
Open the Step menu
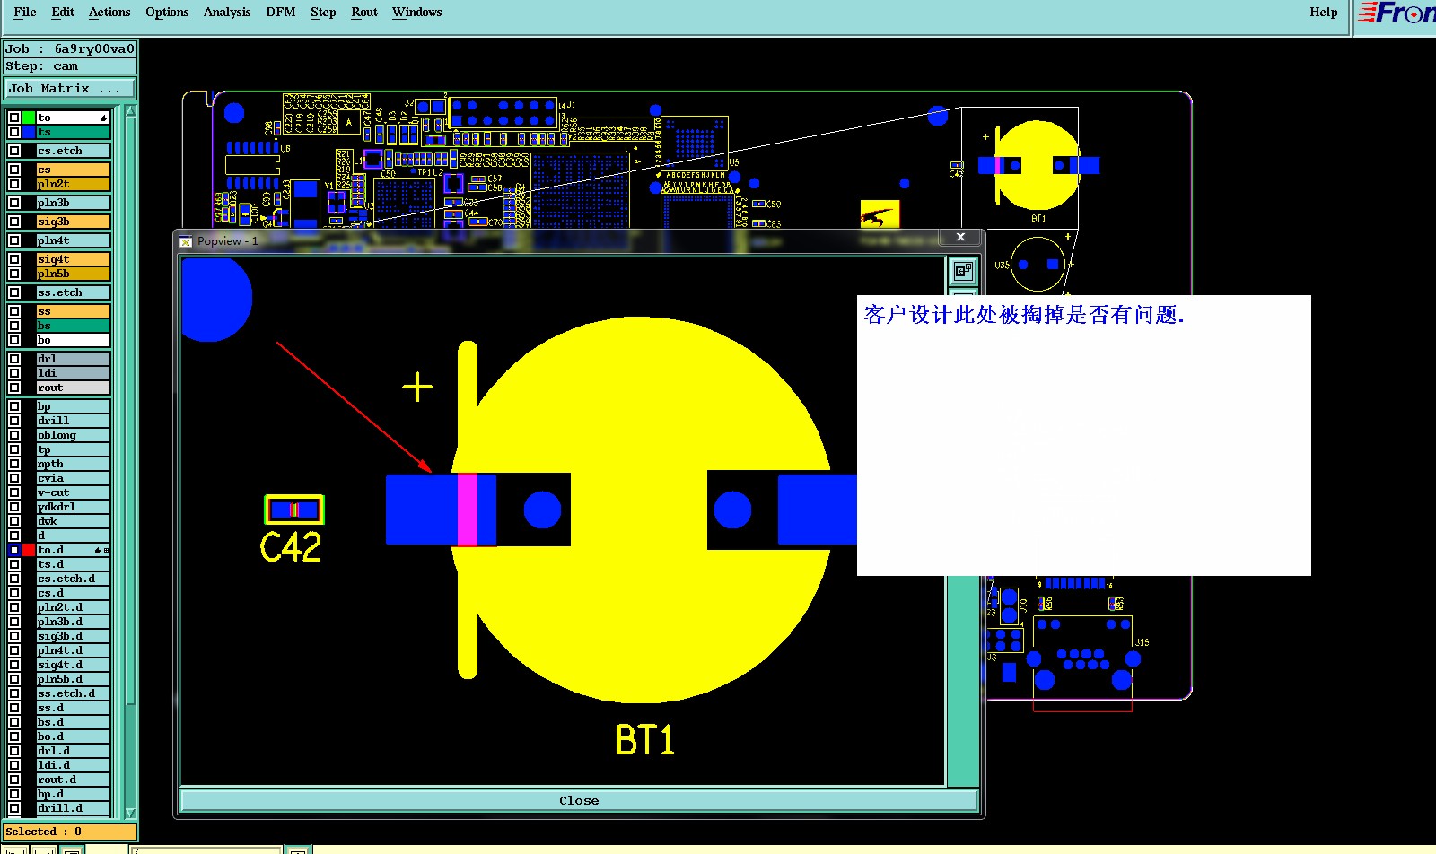tap(323, 12)
